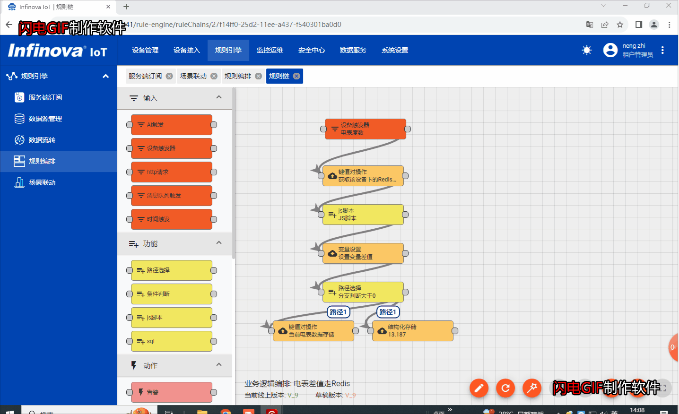This screenshot has width=679, height=414.
Task: Collapse the 动作 palette section
Action: click(219, 365)
